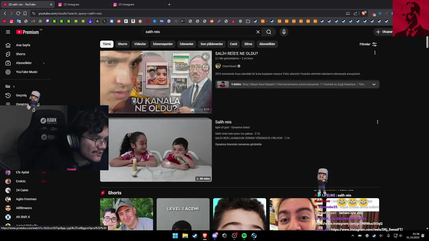The width and height of the screenshot is (429, 241).
Task: Select the Slime filter chip
Action: tap(248, 44)
